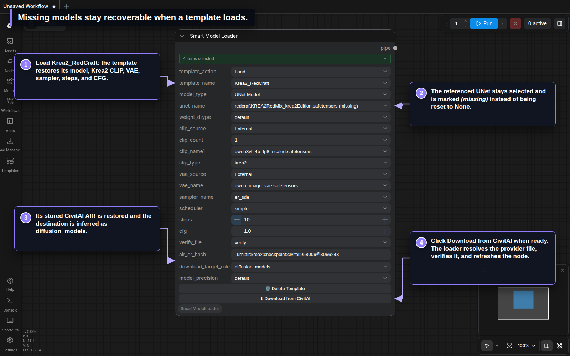
Task: Toggle the minimap map icon
Action: [x=547, y=346]
